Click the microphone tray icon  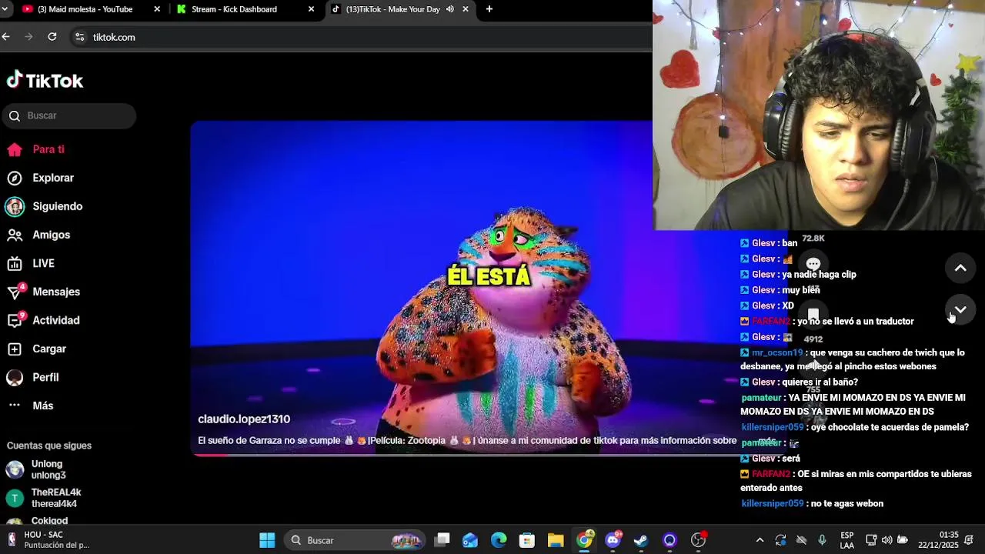pos(822,540)
